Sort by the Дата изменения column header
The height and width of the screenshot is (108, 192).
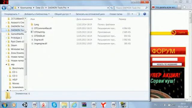[x=84, y=19]
